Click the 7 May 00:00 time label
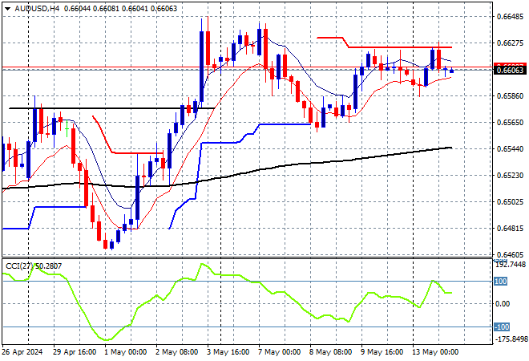 [x=279, y=352]
